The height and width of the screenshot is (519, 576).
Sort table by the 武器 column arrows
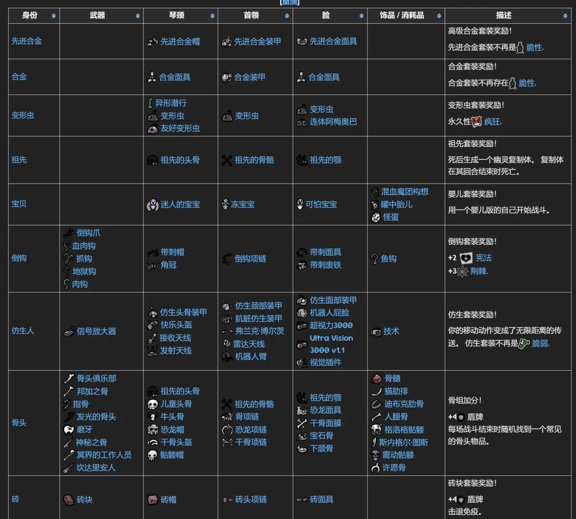click(137, 16)
